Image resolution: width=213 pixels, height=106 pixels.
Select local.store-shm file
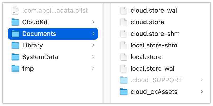click(154, 45)
